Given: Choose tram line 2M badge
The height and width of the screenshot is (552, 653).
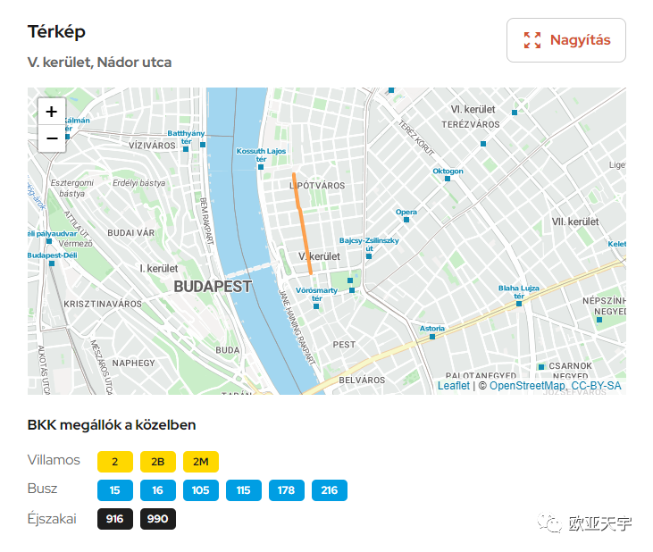Looking at the screenshot, I should tap(201, 462).
